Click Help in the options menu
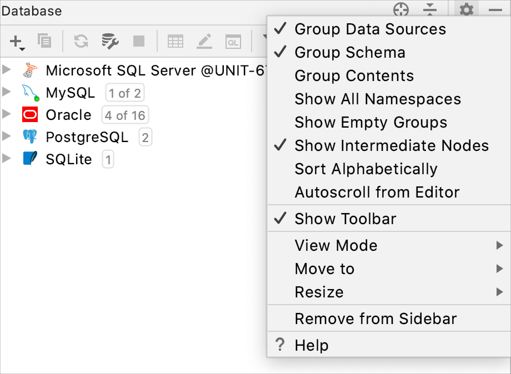 [x=311, y=345]
